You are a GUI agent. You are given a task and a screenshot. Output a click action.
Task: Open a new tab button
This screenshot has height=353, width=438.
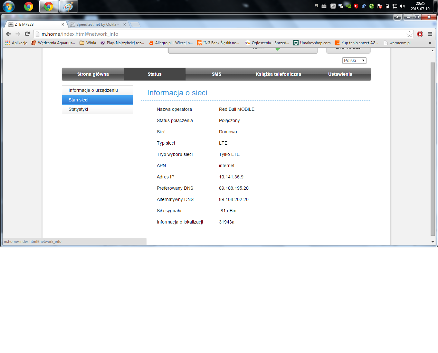135,24
